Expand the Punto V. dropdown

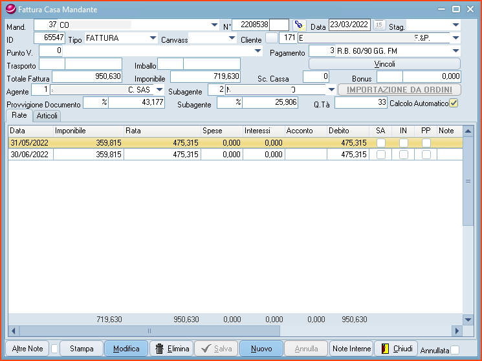point(258,50)
